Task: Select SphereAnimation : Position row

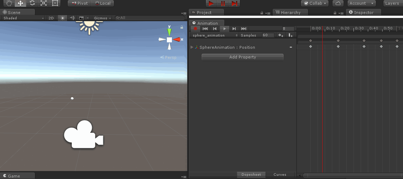Action: click(x=243, y=47)
